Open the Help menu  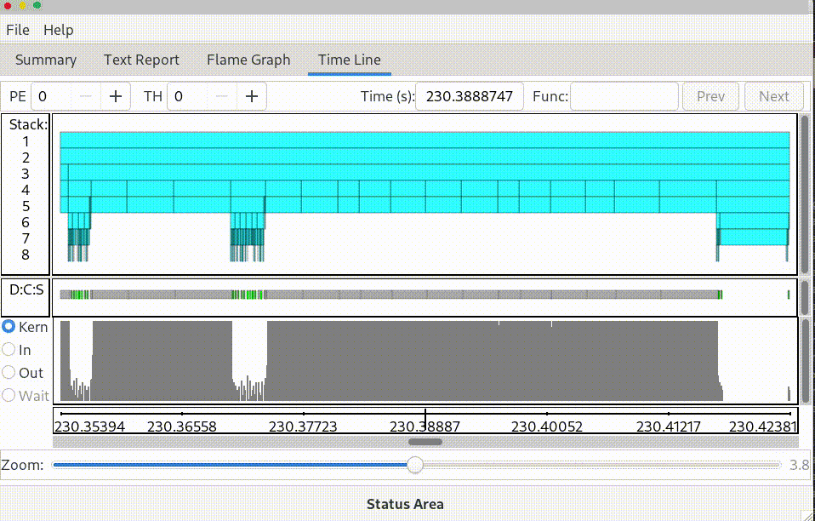58,30
